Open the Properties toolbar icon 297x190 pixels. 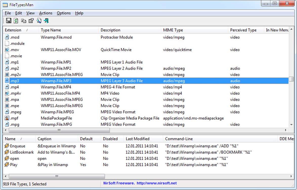coord(31,21)
